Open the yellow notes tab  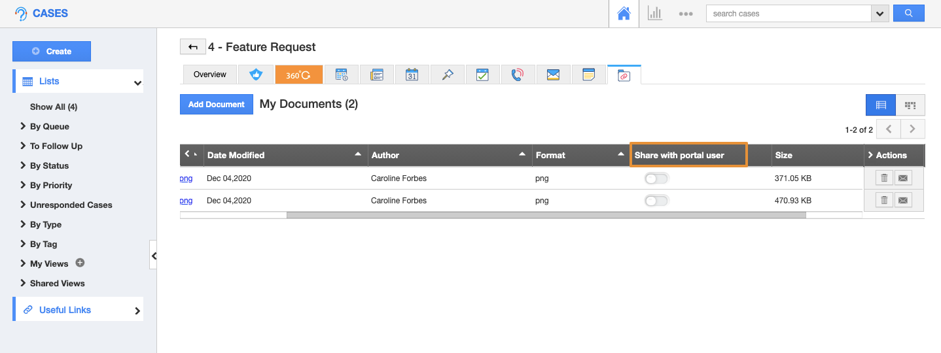588,75
